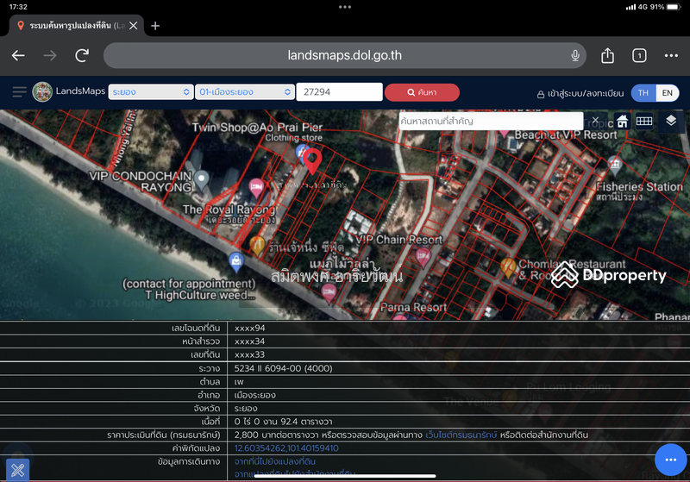The height and width of the screenshot is (482, 690).
Task: Switch the language toggle to EN
Action: tap(667, 93)
